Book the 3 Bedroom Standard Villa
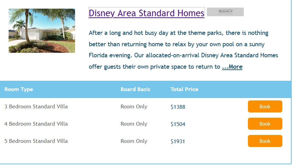 [x=265, y=107]
